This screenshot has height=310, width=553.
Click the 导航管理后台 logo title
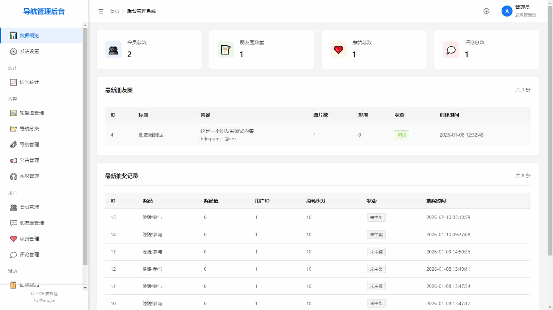click(44, 11)
